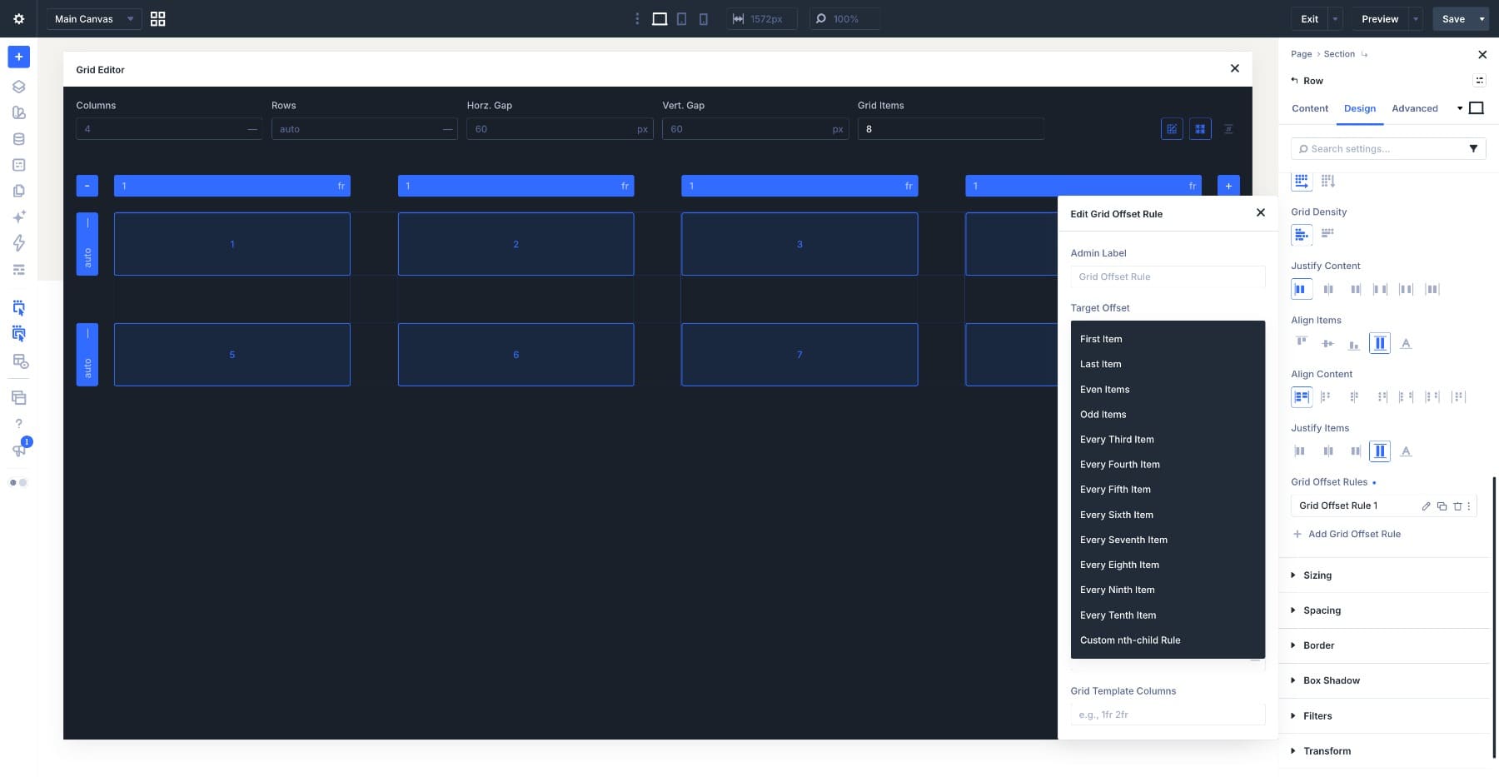Open Grid Offset Rule 1 three-dot menu
Viewport: 1499px width, 777px height.
1469,506
